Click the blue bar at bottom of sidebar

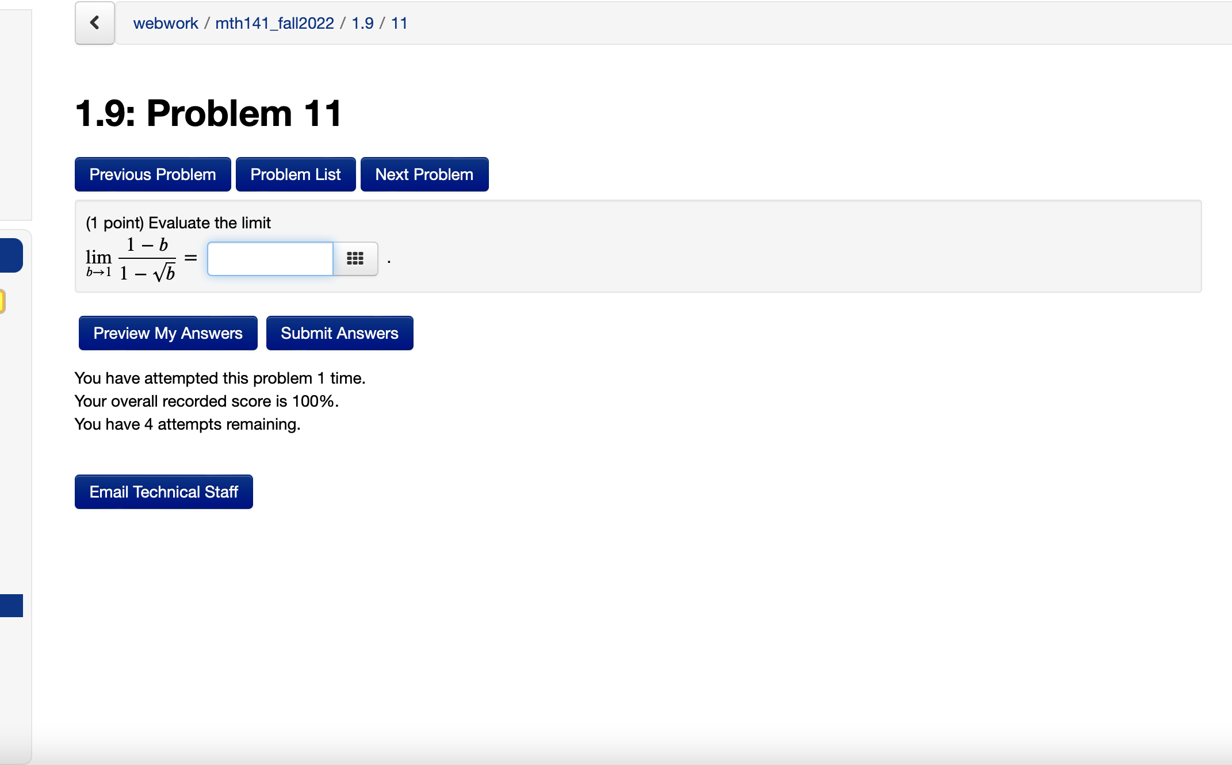12,606
